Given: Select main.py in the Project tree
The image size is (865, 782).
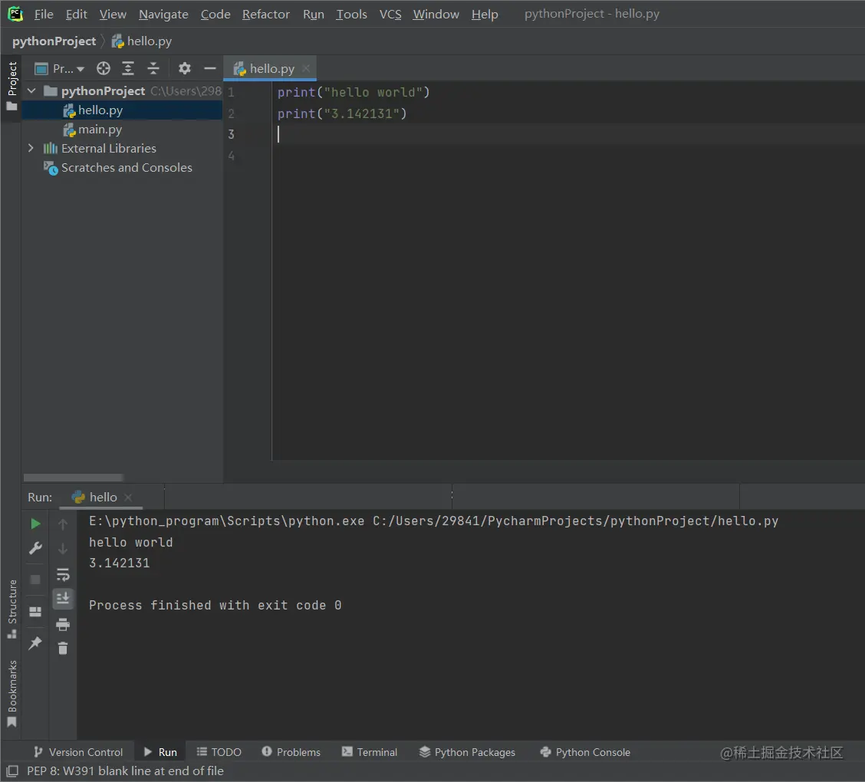Looking at the screenshot, I should coord(99,129).
